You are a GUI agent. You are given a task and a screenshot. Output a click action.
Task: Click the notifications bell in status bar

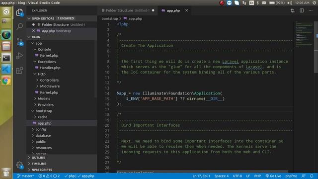pos(312,176)
